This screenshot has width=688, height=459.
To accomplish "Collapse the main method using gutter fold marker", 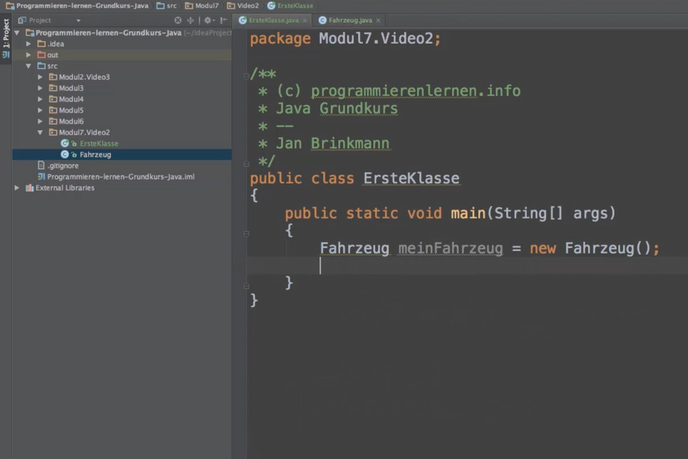I will click(x=246, y=234).
